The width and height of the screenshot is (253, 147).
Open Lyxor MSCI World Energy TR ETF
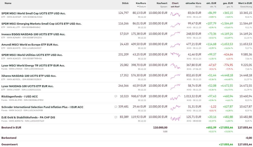(33, 65)
